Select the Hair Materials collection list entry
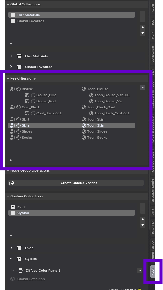Viewport: 163px width, 290px height. [72, 15]
